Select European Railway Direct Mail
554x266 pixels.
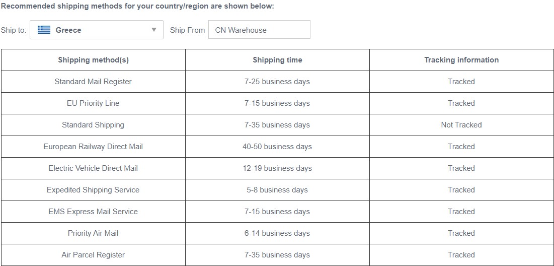click(x=93, y=147)
